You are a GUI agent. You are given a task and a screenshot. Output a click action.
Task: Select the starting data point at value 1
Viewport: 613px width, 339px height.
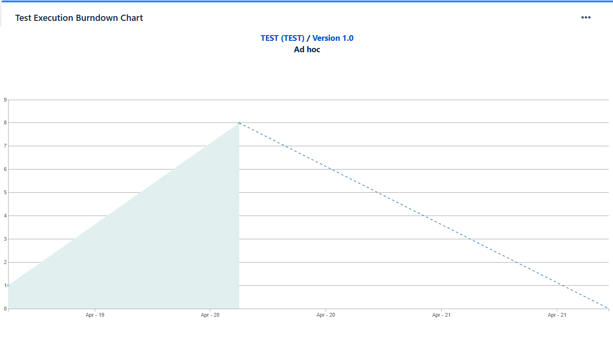(x=8, y=285)
